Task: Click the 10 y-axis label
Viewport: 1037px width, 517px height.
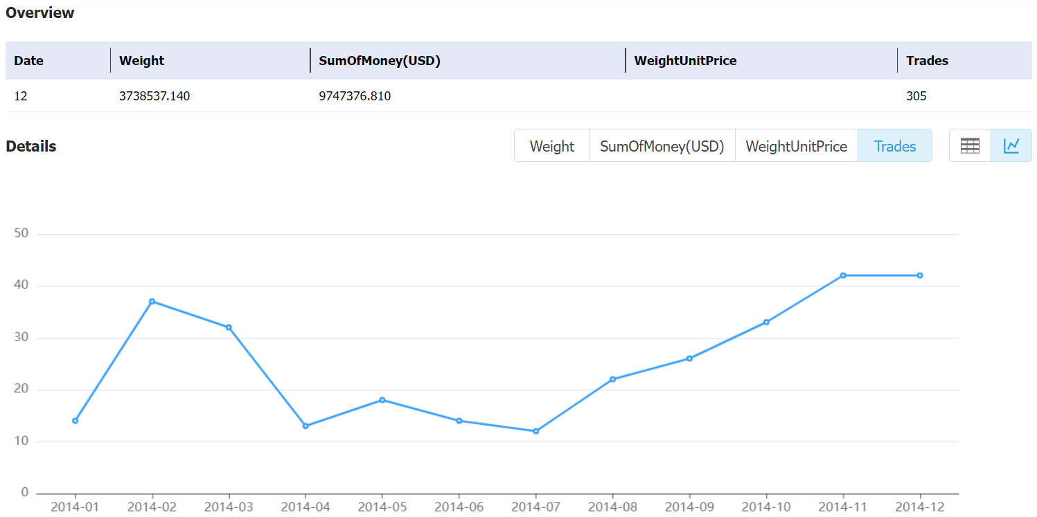Action: point(21,442)
